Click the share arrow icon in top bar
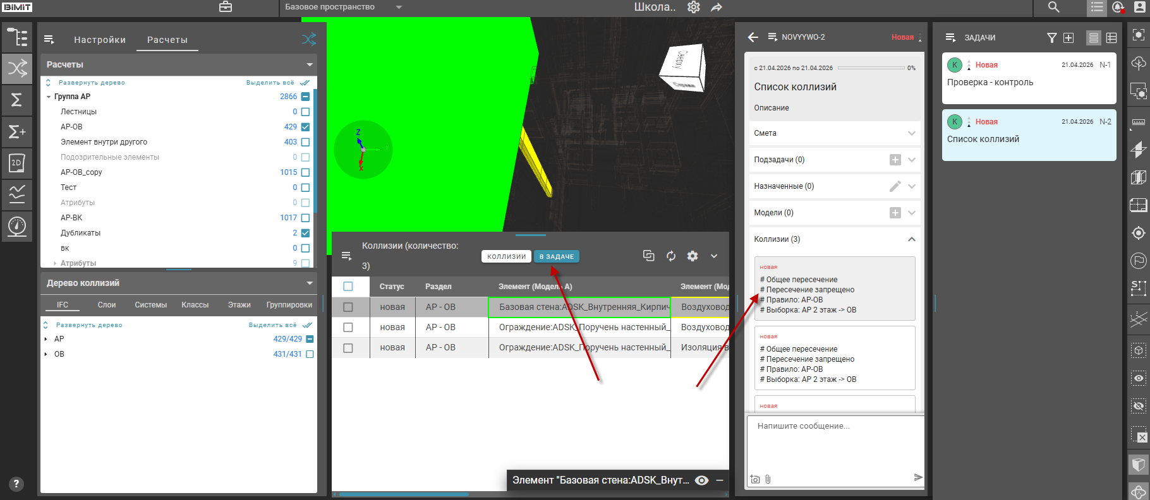Screen dimensions: 1150x500 pos(717,8)
